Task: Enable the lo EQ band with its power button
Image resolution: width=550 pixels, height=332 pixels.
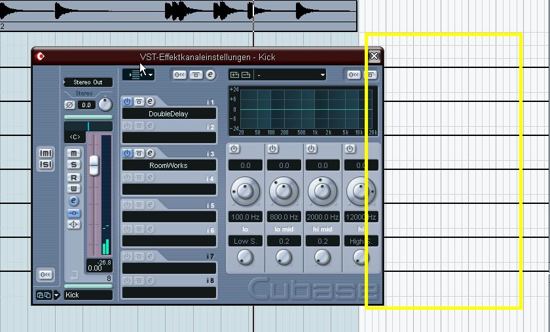Action: pos(234,148)
